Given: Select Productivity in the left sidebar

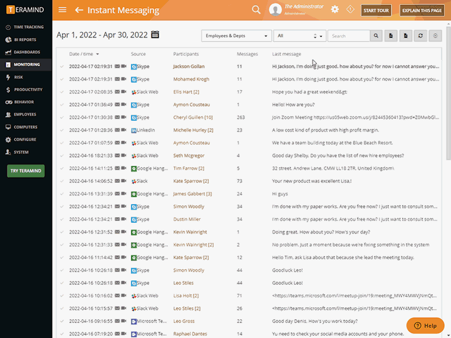Looking at the screenshot, I should 28,90.
